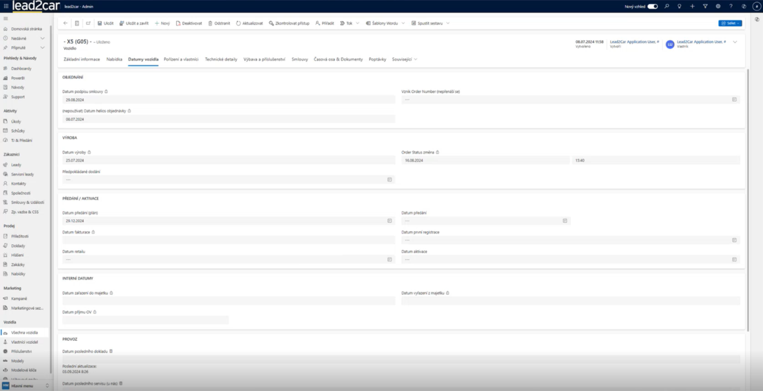Expand the Nedávné section in sidebar

(x=42, y=39)
